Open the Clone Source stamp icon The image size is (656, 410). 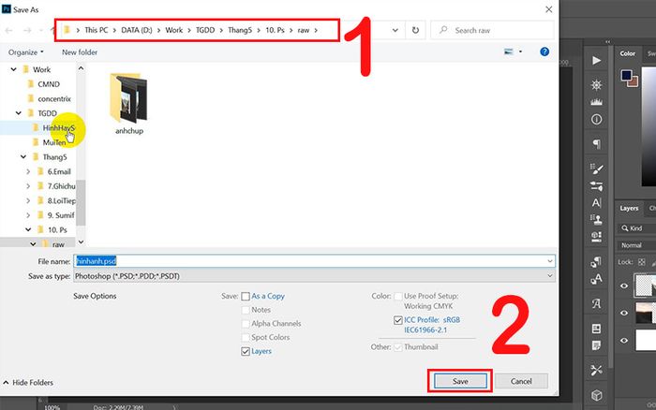596,219
